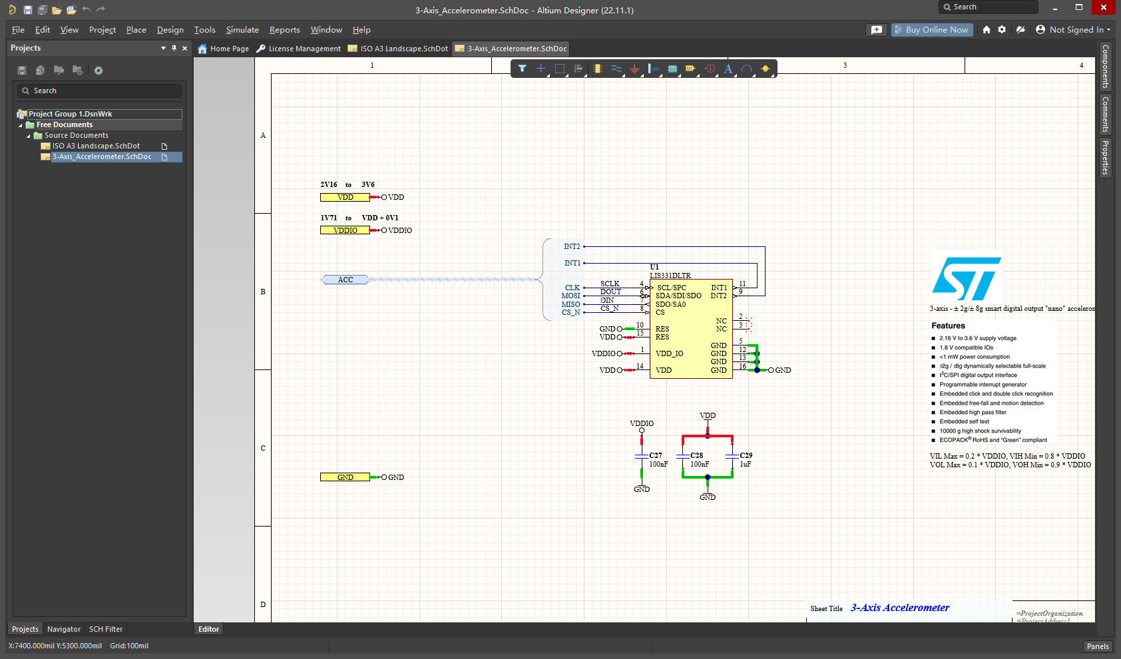Collapse the Free Documents tree node

21,125
